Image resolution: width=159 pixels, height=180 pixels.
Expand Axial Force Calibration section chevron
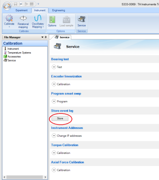[x=54, y=170]
